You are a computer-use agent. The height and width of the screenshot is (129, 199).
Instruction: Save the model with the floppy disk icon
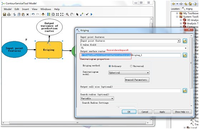pyautogui.click(x=4, y=14)
